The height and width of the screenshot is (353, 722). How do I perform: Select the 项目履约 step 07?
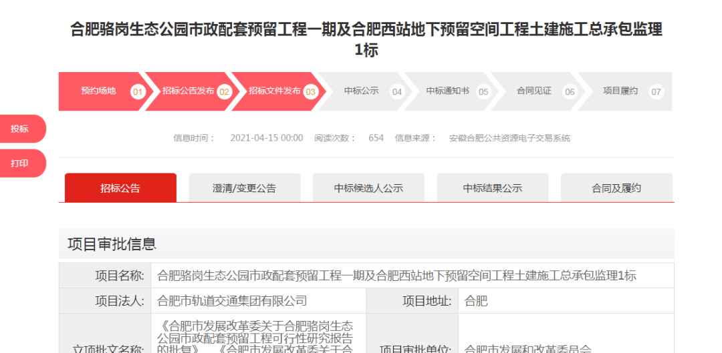(x=624, y=91)
